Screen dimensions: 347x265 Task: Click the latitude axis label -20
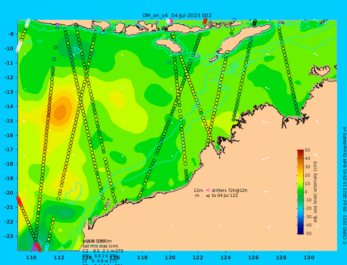click(9, 193)
